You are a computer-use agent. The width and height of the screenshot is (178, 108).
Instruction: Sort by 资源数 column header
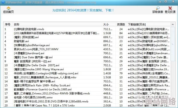tap(121, 25)
